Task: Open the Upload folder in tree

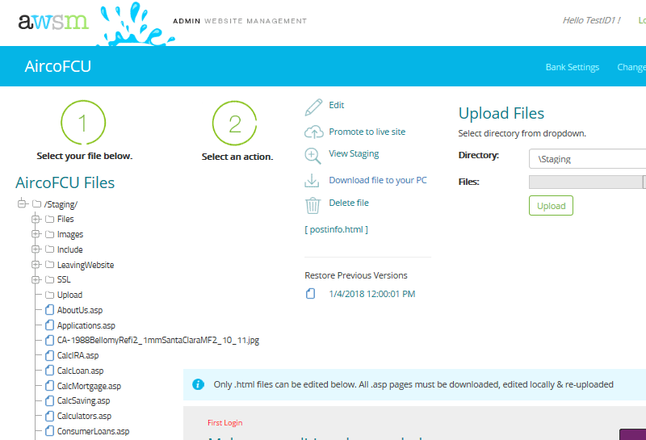Action: coord(69,295)
